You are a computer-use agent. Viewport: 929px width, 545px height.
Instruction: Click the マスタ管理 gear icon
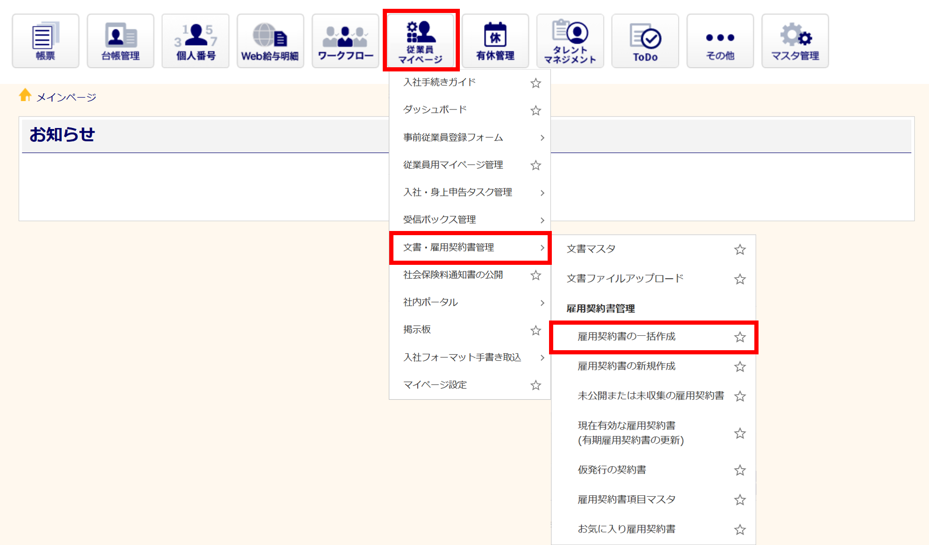795,41
